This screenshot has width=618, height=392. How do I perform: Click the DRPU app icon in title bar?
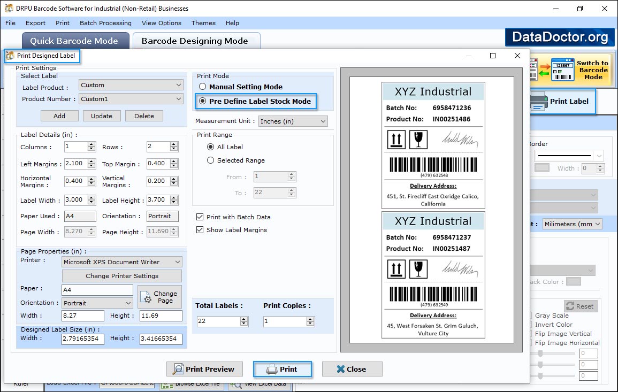(9, 8)
